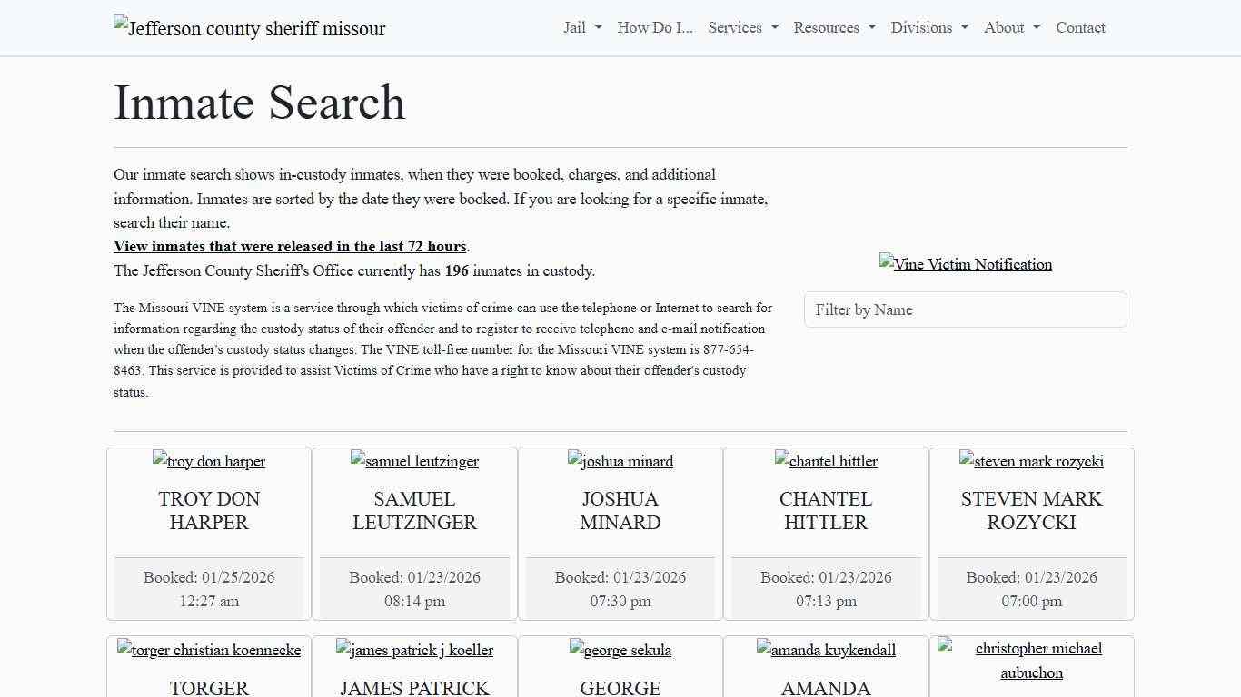Viewport: 1241px width, 697px height.
Task: Expand the Services navigation dropdown
Action: point(742,27)
